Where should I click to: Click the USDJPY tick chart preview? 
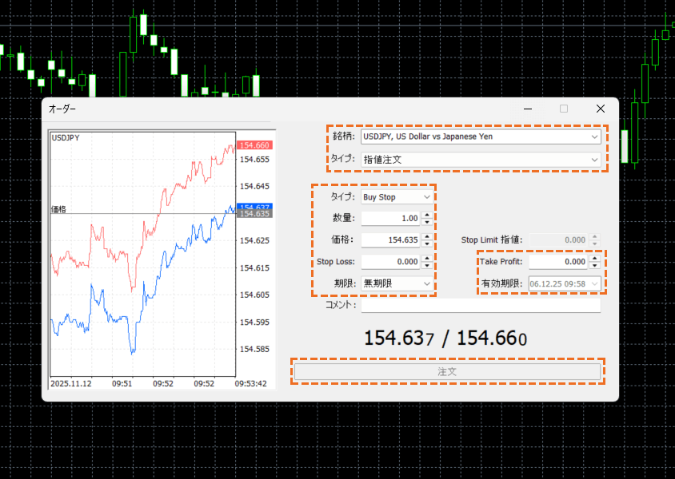(142, 255)
